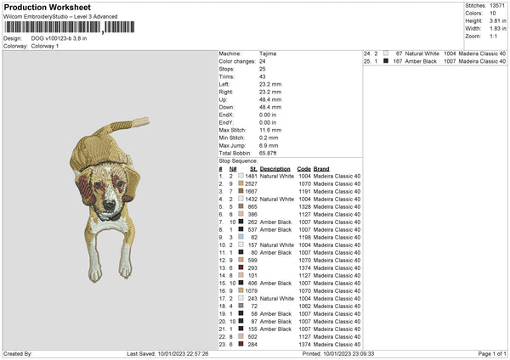Click the Description column header
The width and height of the screenshot is (510, 360).
tap(275, 168)
